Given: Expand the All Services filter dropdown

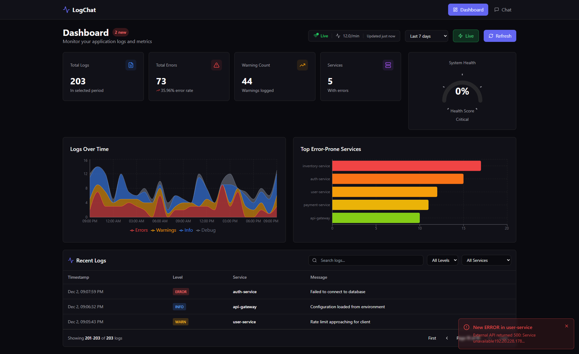Looking at the screenshot, I should tap(486, 260).
